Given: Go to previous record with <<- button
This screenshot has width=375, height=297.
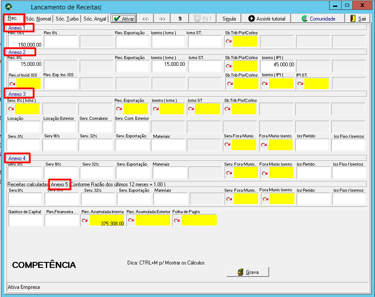Looking at the screenshot, I should [x=146, y=19].
